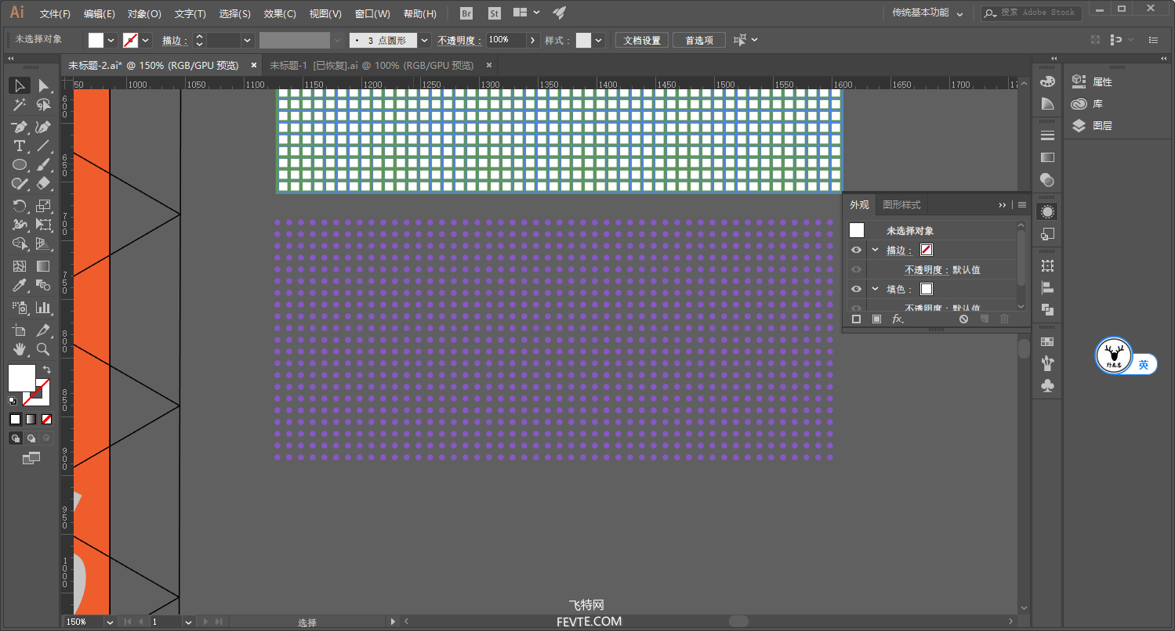This screenshot has height=631, width=1175.
Task: Select the Rotate tool
Action: tap(20, 206)
